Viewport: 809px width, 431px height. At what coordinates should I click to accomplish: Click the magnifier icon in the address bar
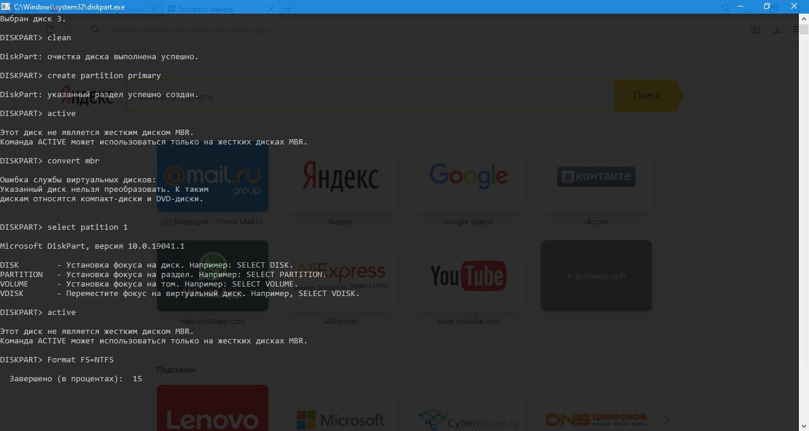pos(96,30)
